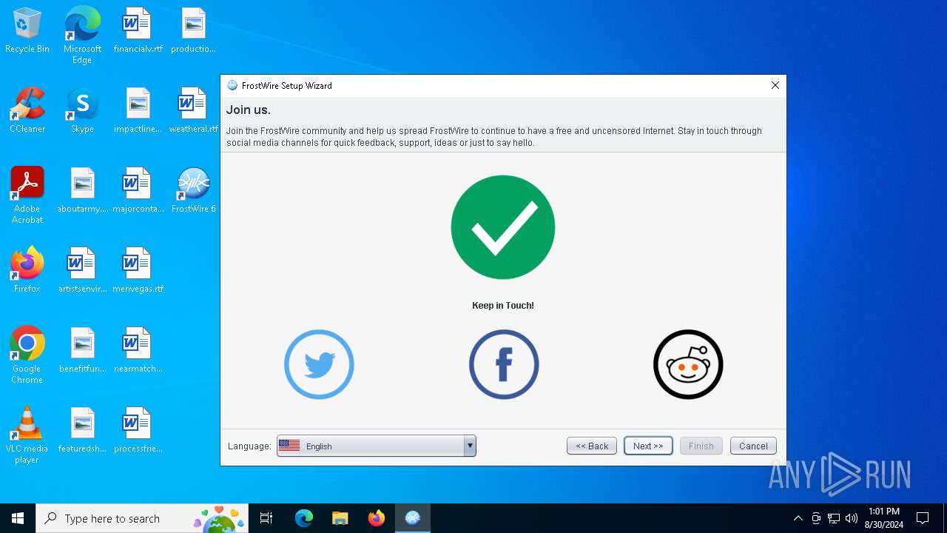
Task: Open the FrostWire Twitter icon link
Action: point(319,364)
